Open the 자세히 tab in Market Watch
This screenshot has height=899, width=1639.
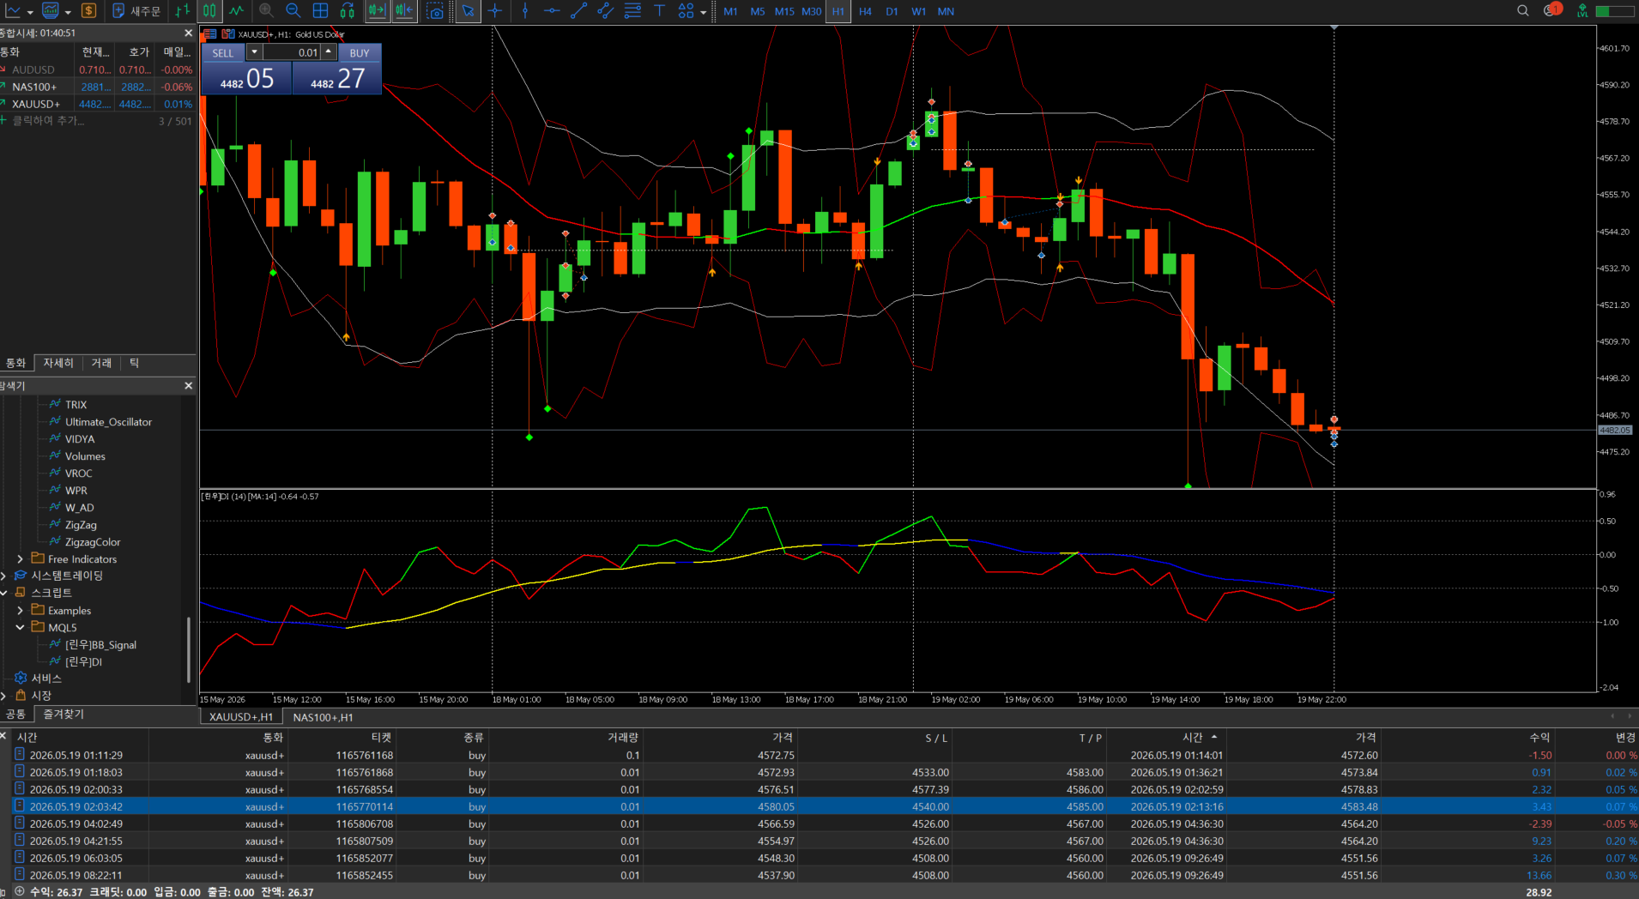[x=58, y=363]
